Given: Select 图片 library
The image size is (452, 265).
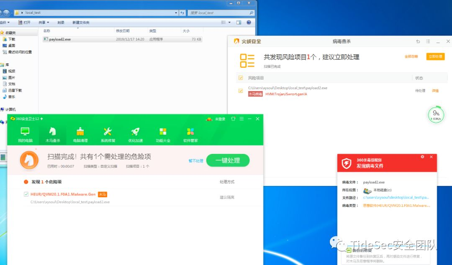Looking at the screenshot, I should pyautogui.click(x=9, y=77).
